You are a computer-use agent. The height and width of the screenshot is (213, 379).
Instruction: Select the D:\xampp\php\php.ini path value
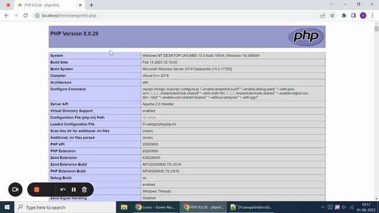(159, 124)
